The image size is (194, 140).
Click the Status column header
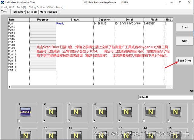click(x=75, y=19)
